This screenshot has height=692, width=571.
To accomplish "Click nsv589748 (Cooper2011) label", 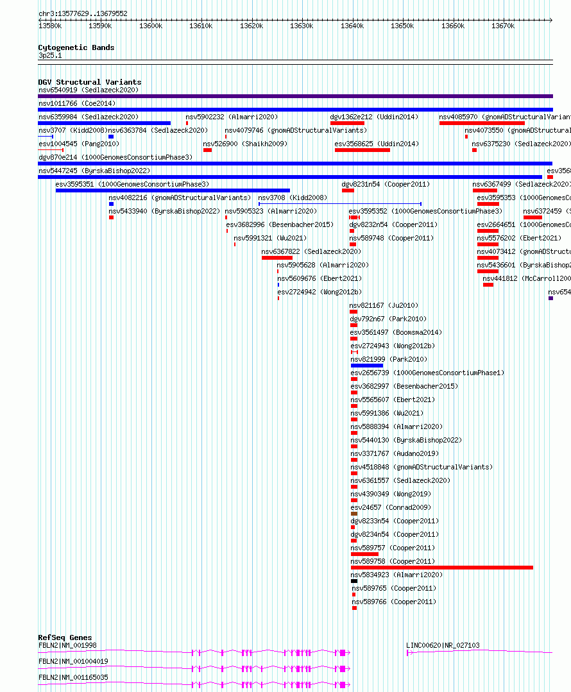I will click(391, 238).
